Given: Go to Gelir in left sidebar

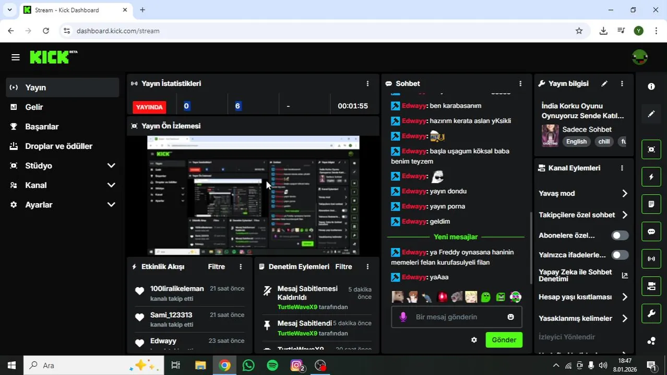Looking at the screenshot, I should (x=63, y=107).
